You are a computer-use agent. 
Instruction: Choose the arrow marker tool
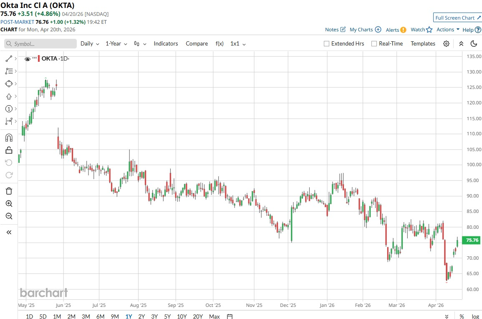pos(9,96)
